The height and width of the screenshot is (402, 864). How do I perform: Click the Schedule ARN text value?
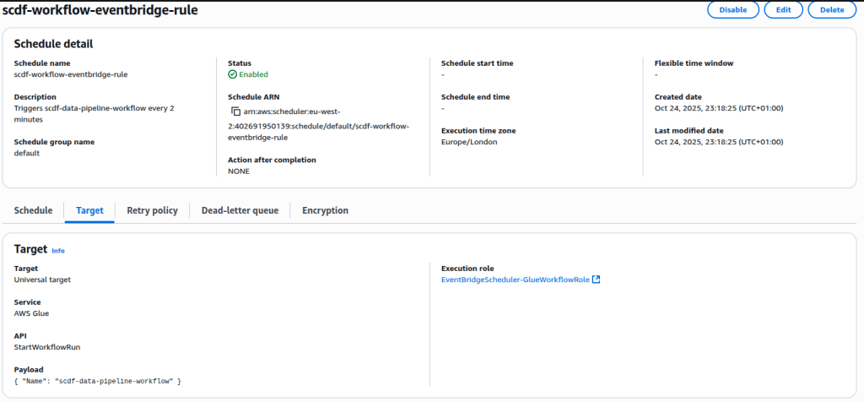point(321,125)
